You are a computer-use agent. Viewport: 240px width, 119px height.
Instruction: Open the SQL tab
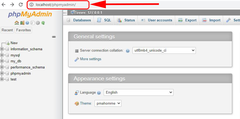[x=104, y=20]
